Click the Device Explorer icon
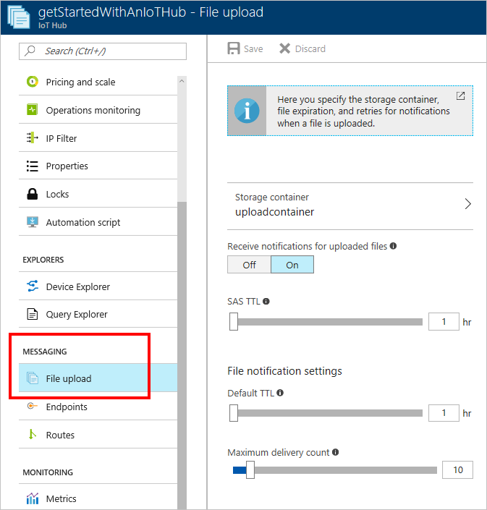This screenshot has height=510, width=487. pos(33,286)
